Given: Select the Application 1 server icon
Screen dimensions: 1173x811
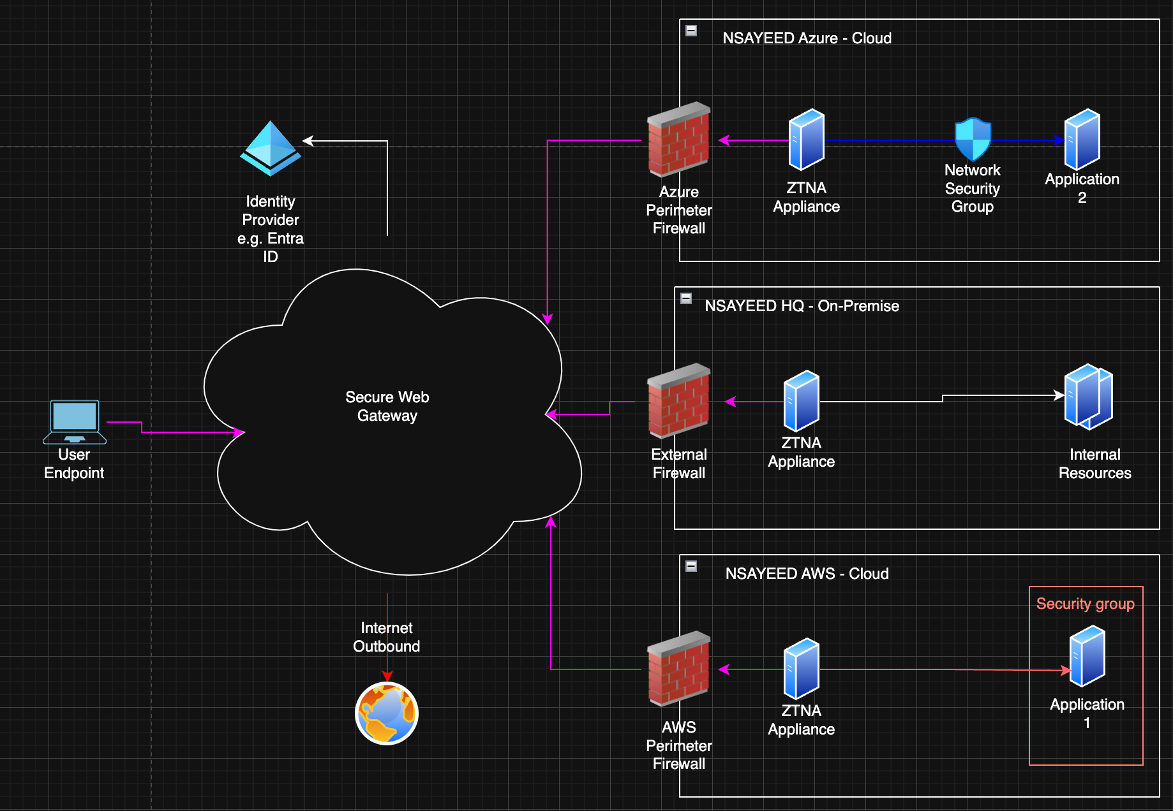Looking at the screenshot, I should [x=1087, y=656].
